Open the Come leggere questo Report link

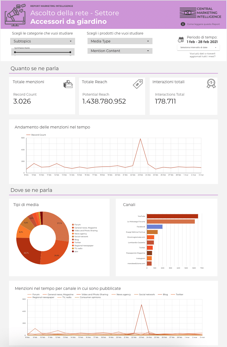coord(203,24)
